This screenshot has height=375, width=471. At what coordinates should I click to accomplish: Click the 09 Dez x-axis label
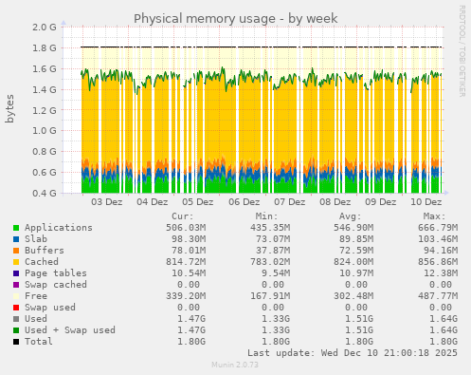click(381, 202)
